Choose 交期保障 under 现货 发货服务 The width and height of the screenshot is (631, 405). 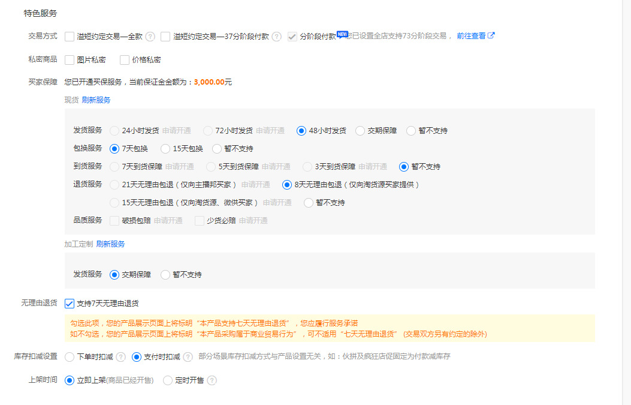pos(360,131)
